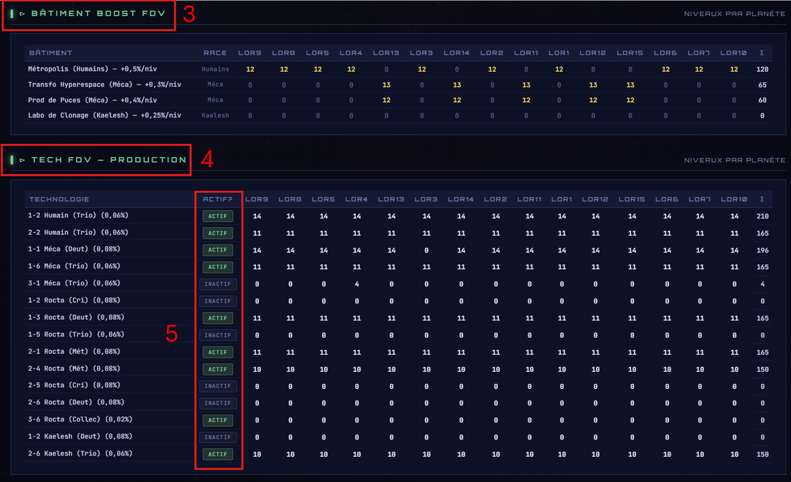791x482 pixels.
Task: Select the Transfo Hyperespace (Méca) row label
Action: (x=105, y=85)
